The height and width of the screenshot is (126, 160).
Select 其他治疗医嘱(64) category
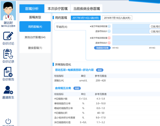(35, 37)
